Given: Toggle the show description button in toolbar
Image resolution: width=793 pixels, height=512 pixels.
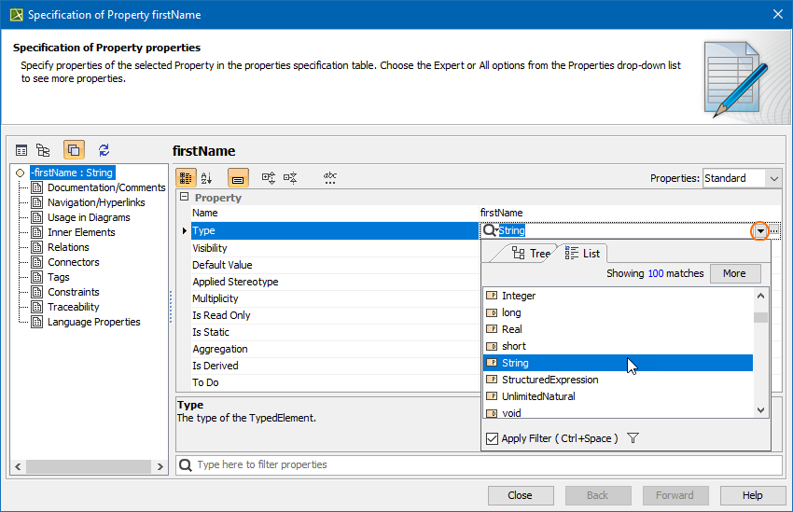Looking at the screenshot, I should [x=238, y=178].
